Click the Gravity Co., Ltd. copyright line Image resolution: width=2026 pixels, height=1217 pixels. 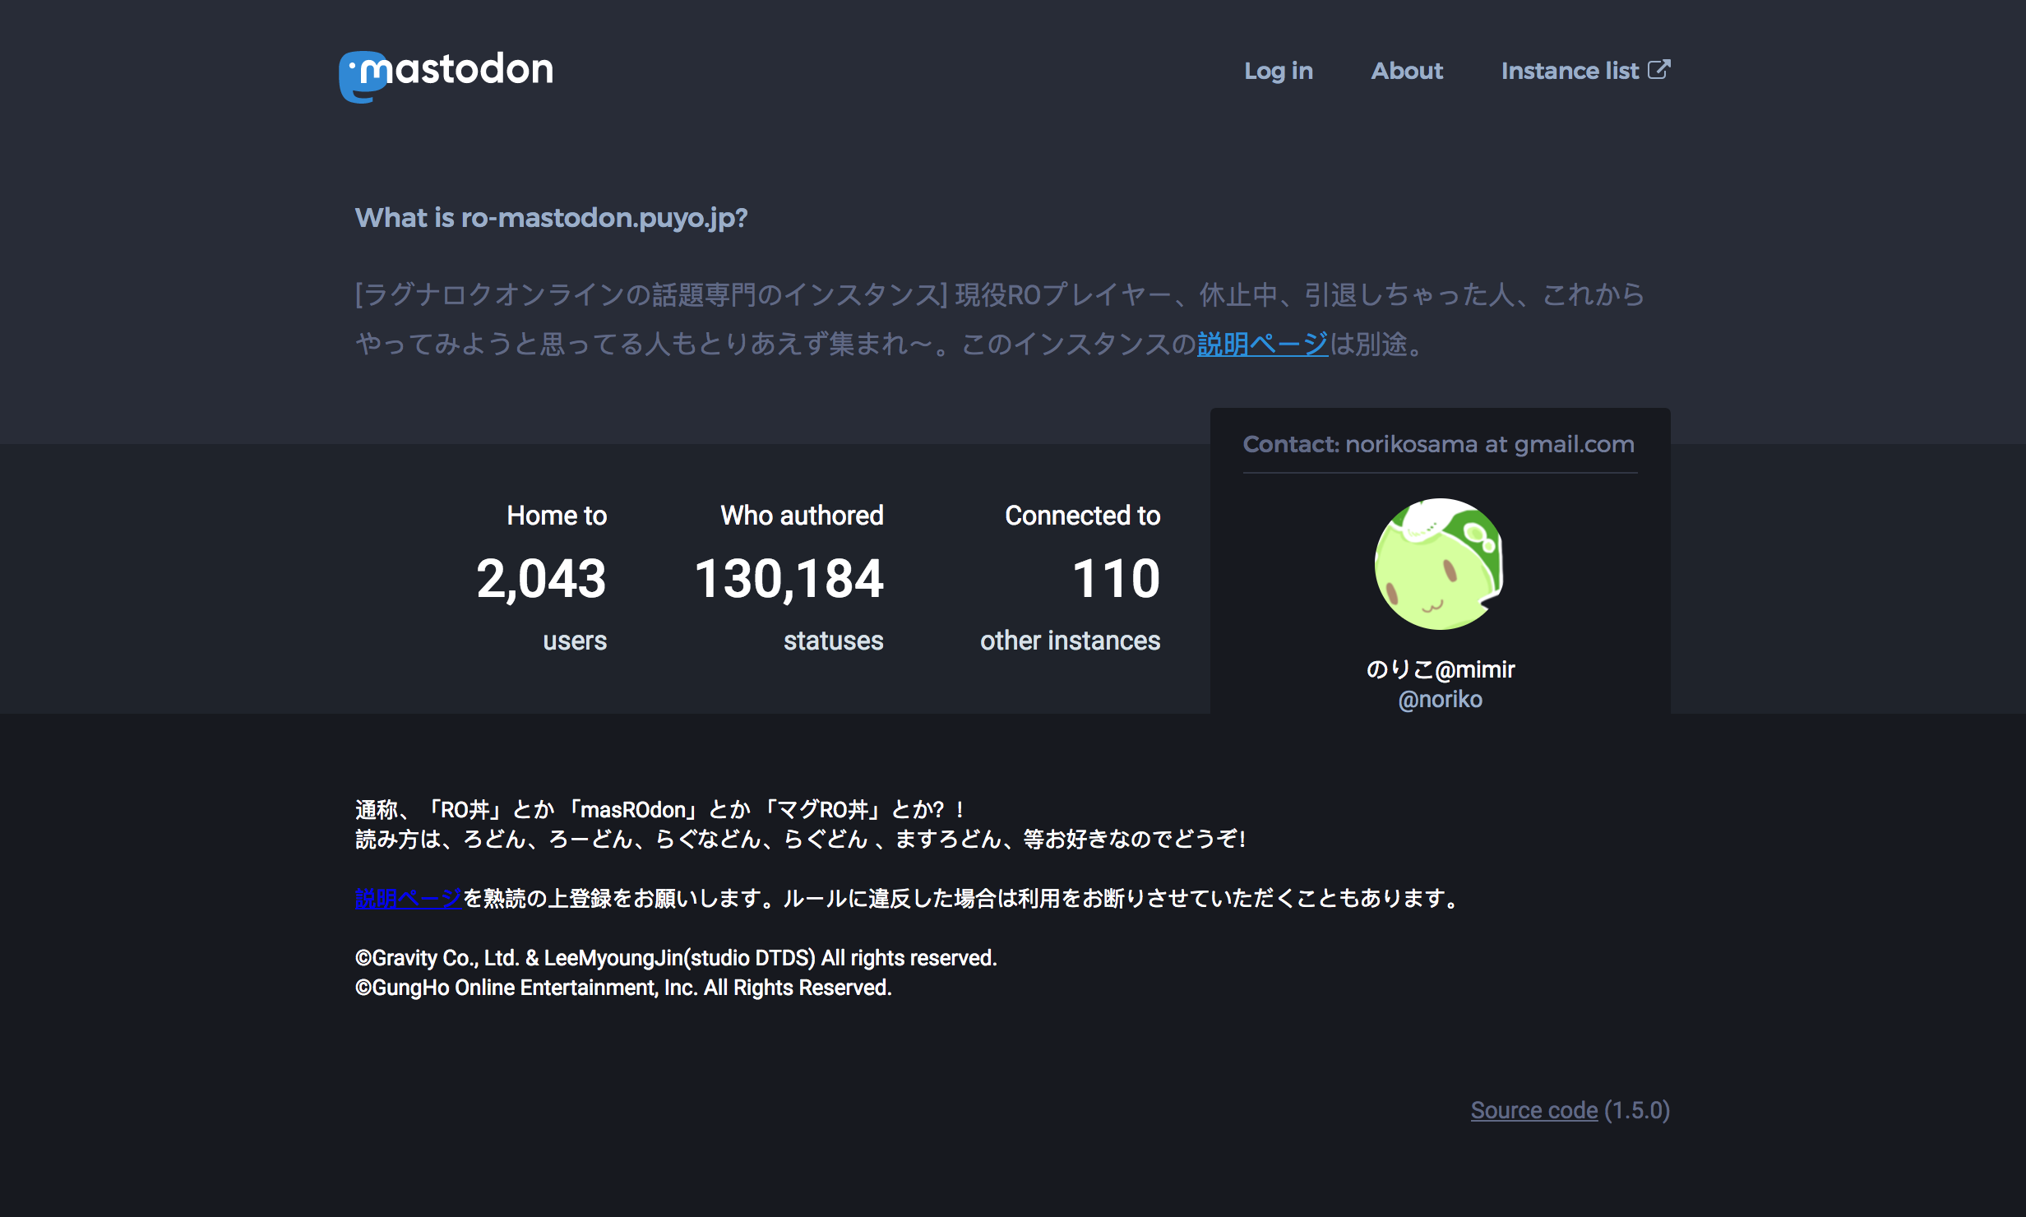click(x=676, y=958)
